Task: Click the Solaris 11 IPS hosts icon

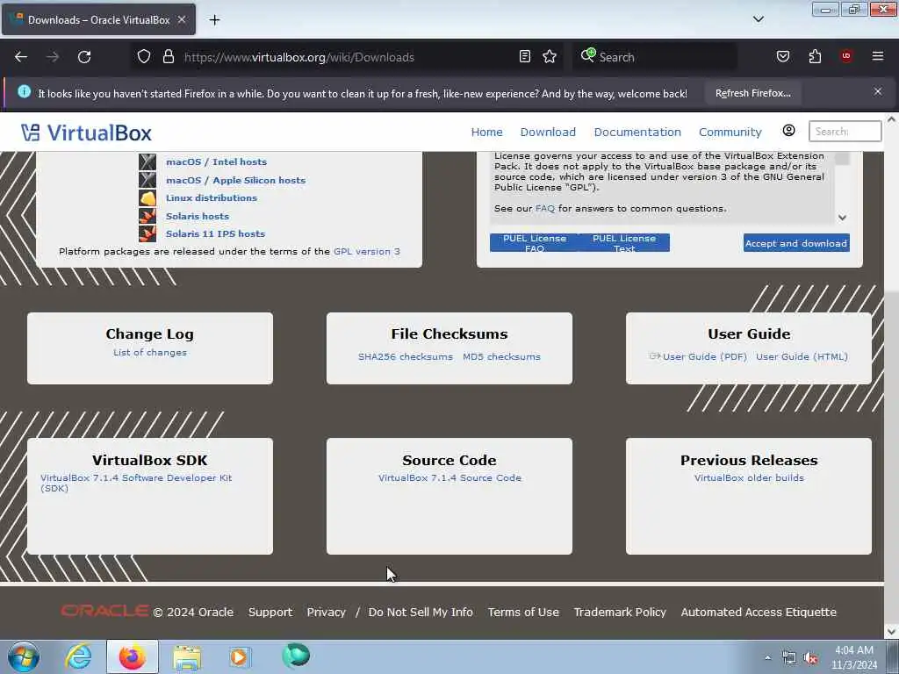Action: tap(147, 233)
